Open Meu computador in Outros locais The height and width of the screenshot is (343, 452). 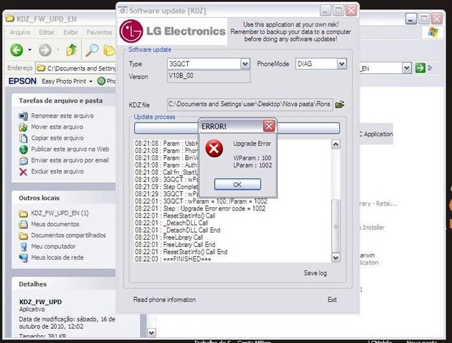click(54, 246)
